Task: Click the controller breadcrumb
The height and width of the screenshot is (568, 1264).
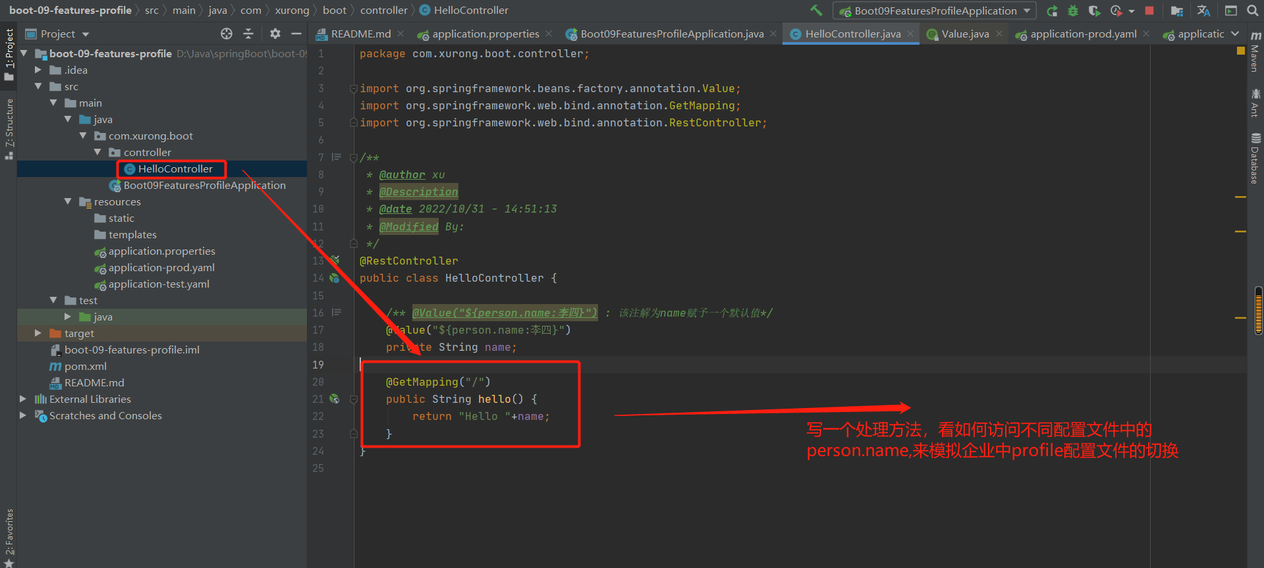Action: [x=384, y=11]
